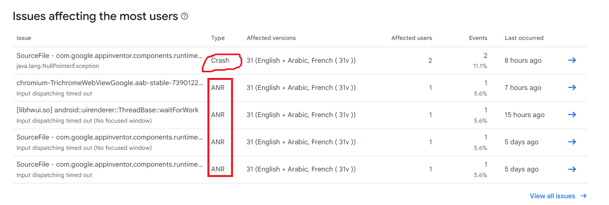
Task: Click the Issue column header
Action: [24, 38]
